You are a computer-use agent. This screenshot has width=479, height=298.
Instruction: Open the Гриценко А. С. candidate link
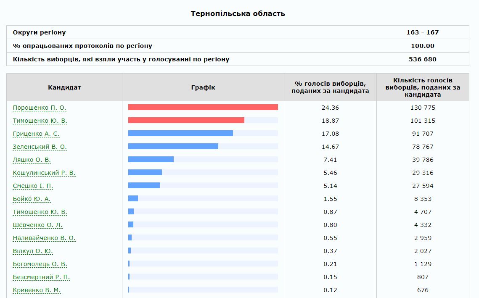36,134
